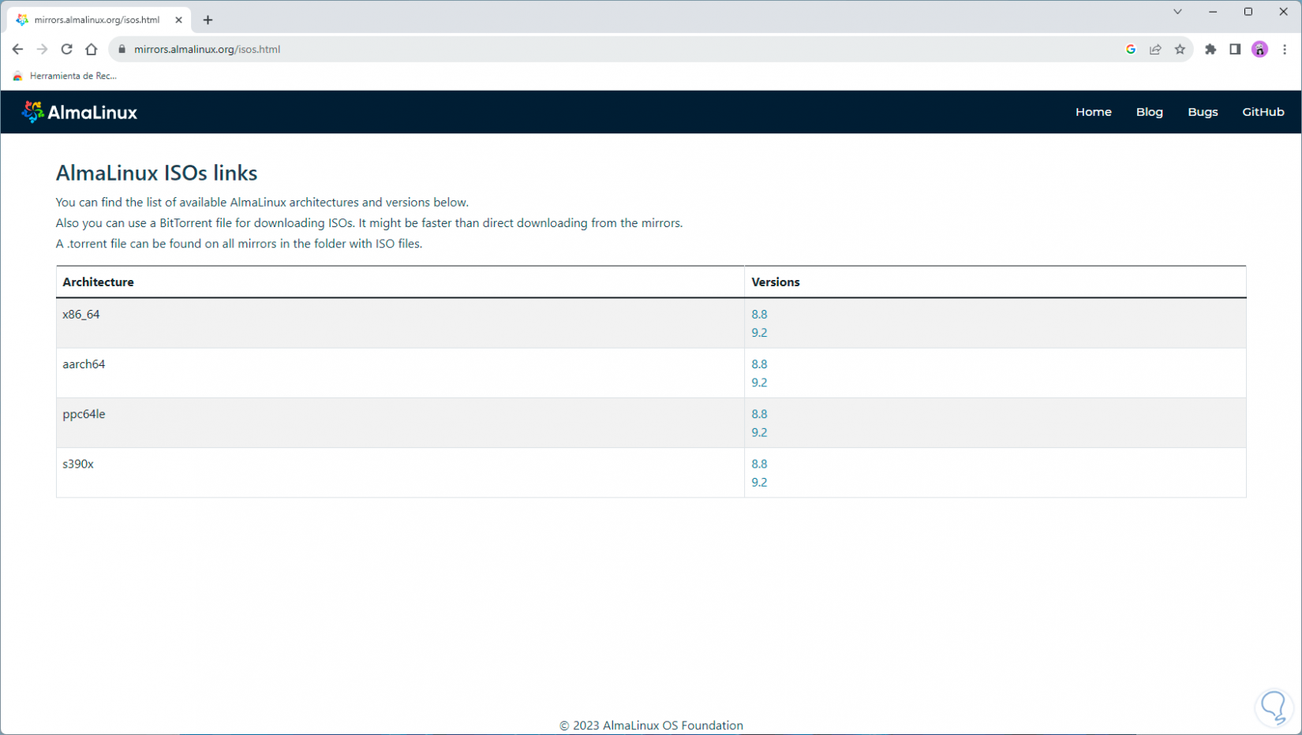Image resolution: width=1302 pixels, height=735 pixels.
Task: Open the Blog menu item
Action: [x=1150, y=112]
